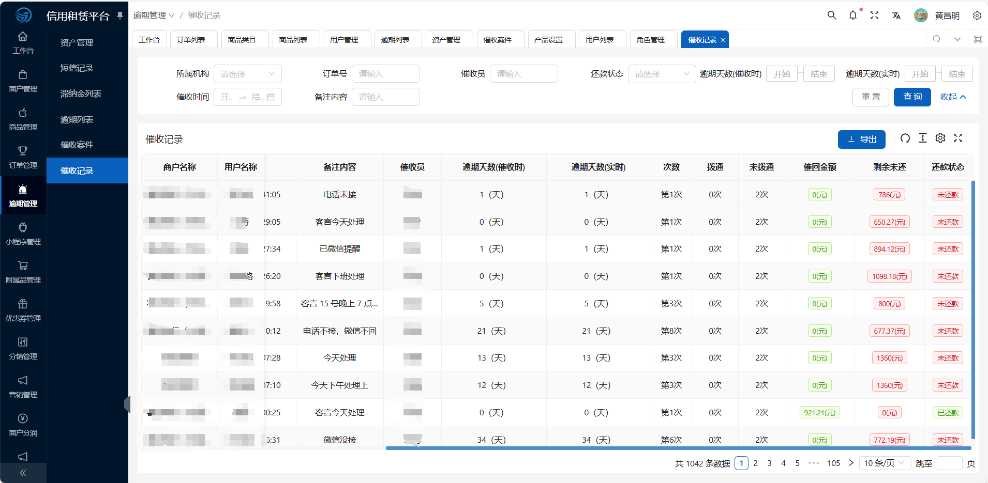Click the 客言下班处理 remark cell
The width and height of the screenshot is (988, 483).
tap(340, 276)
